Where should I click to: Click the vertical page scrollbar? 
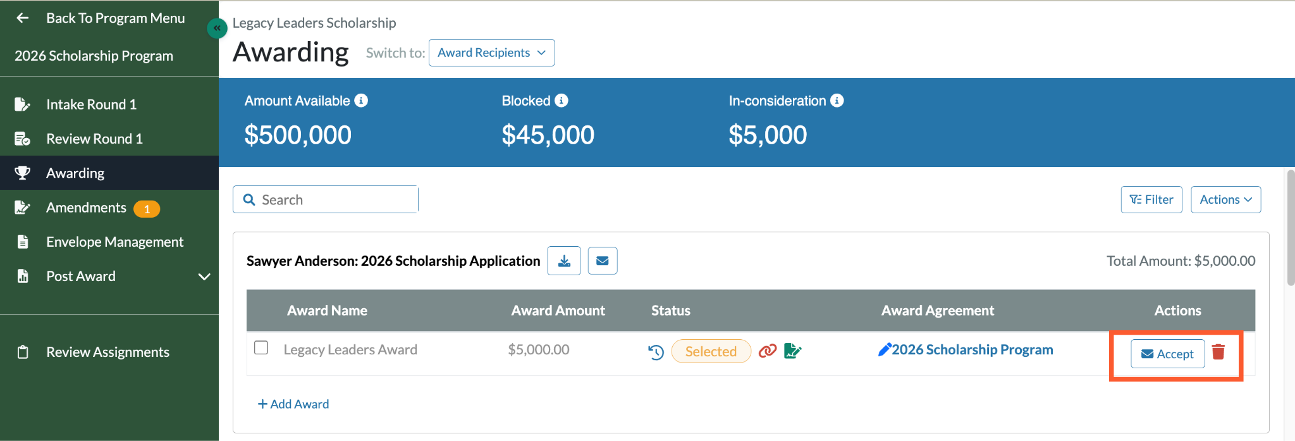(1291, 228)
